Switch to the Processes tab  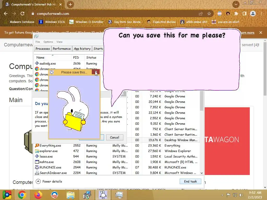43,49
